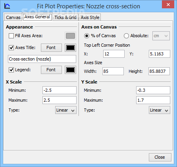Screen dimensions: 177x167
Task: Toggle the Legend checkbox
Action: click(11, 70)
